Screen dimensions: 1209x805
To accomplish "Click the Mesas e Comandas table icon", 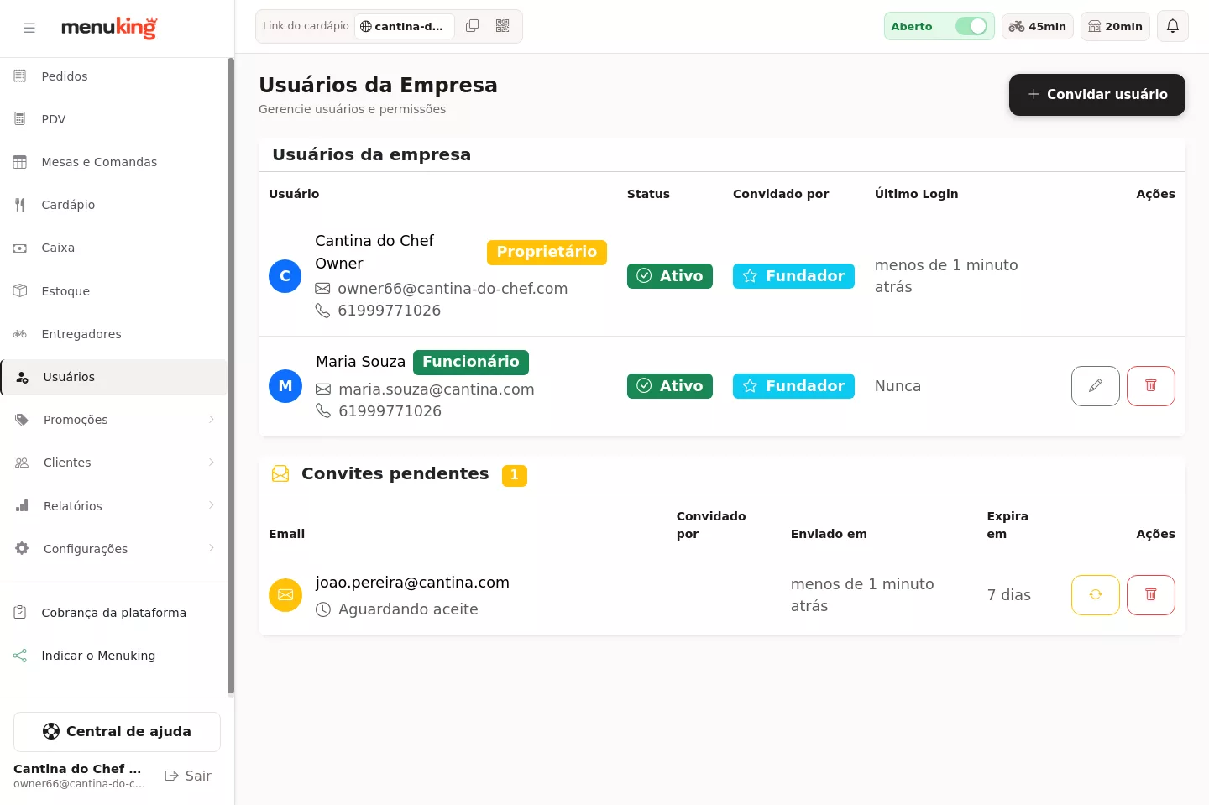I will pyautogui.click(x=20, y=162).
